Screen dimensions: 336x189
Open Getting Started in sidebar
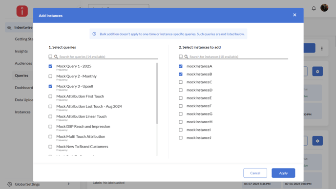tap(24, 39)
